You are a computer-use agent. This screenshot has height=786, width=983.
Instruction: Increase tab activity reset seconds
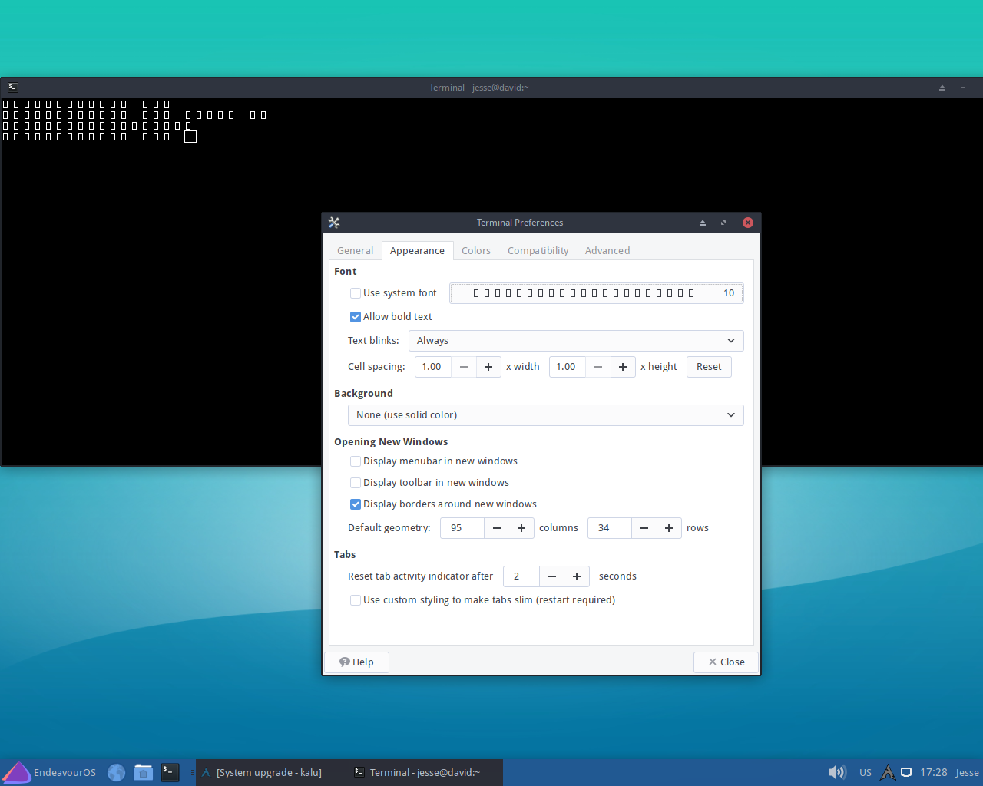[x=577, y=576]
